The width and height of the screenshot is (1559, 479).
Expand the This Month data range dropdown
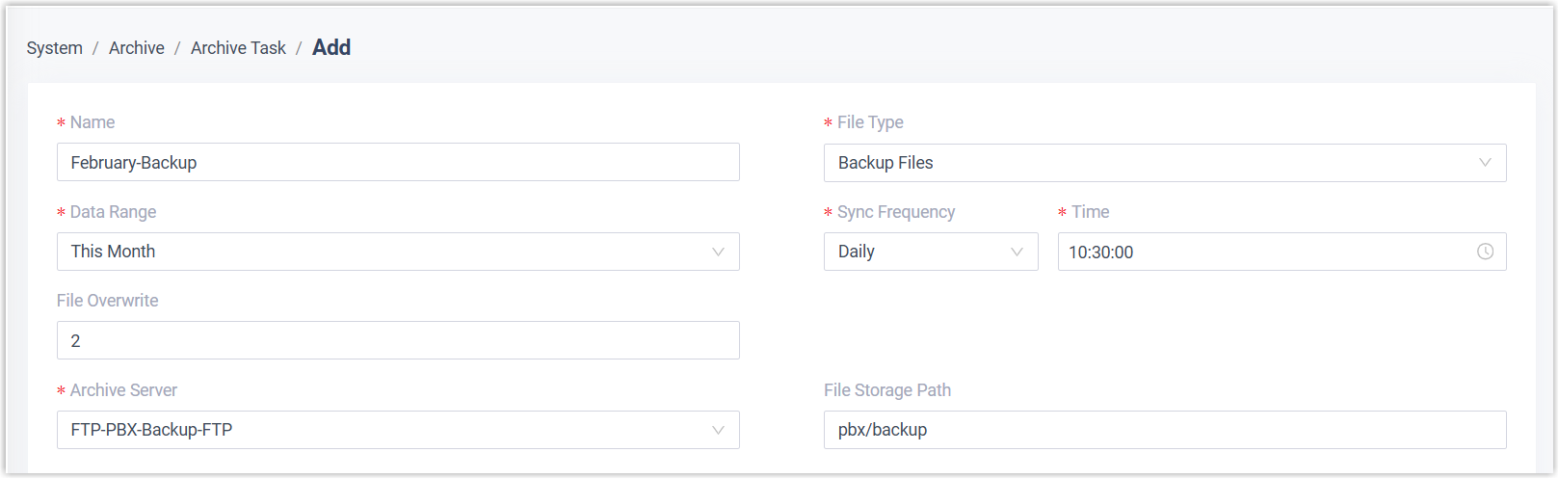385,252
